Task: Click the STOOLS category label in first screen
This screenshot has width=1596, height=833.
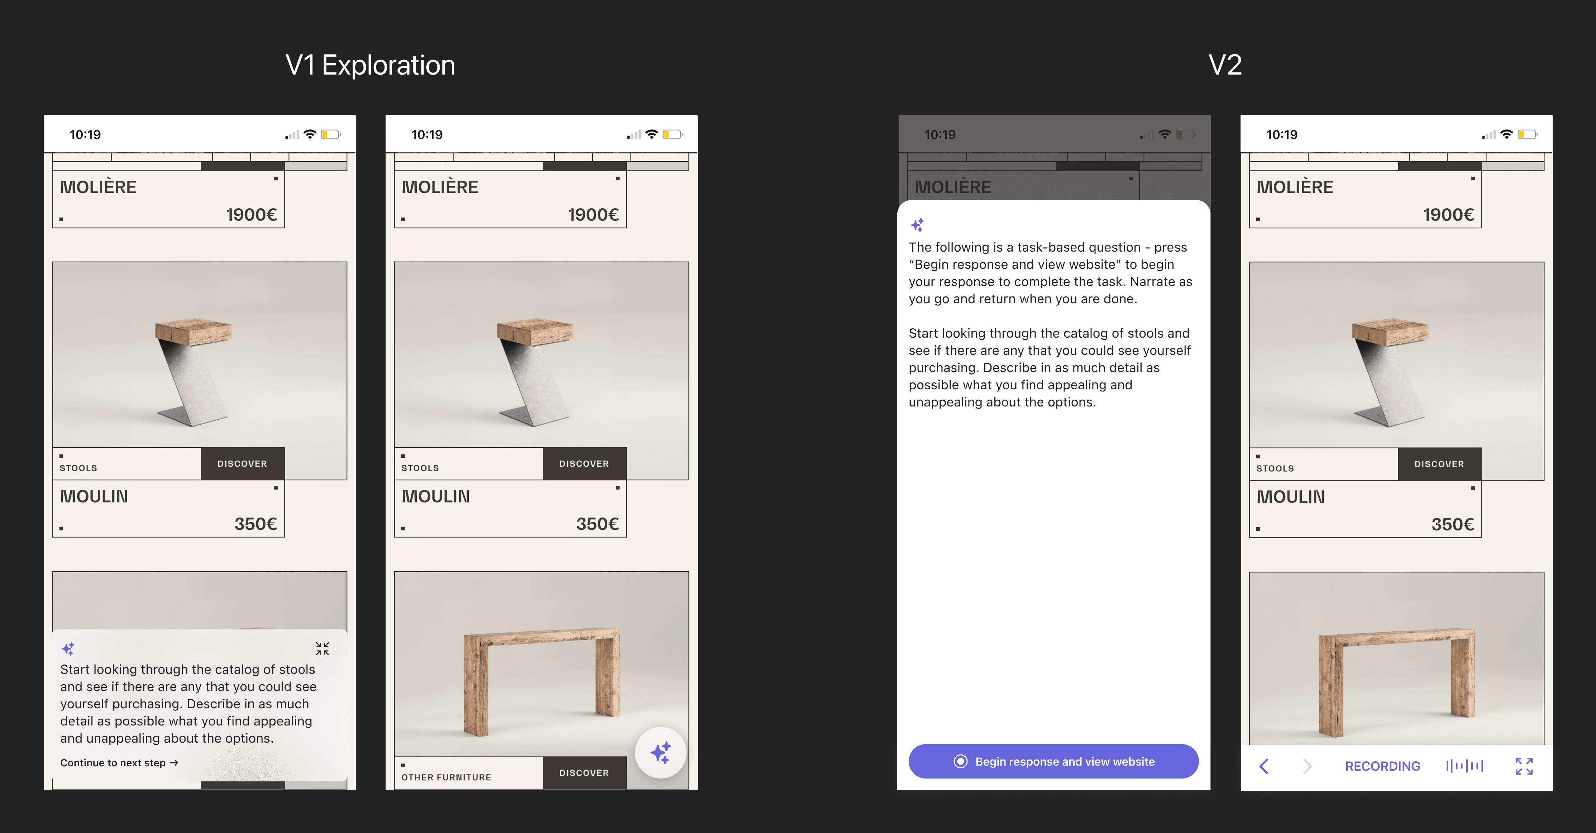Action: click(79, 468)
